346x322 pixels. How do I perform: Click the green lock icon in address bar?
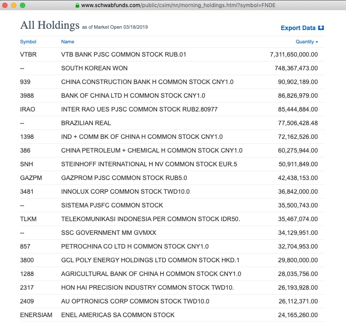(77, 5)
